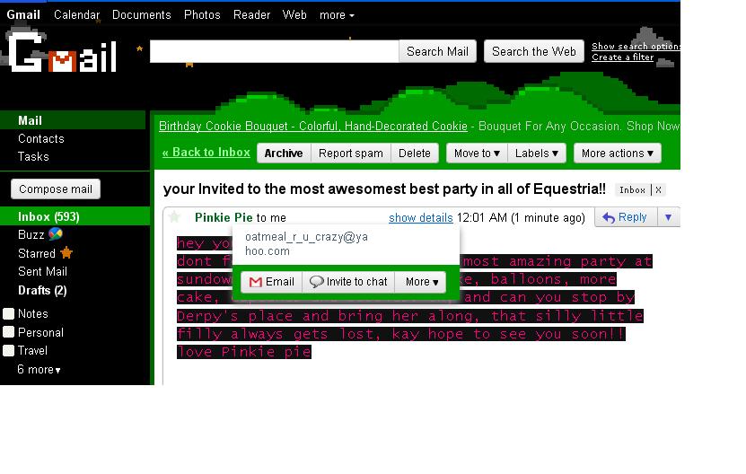This screenshot has height=474, width=746.
Task: Open the more dropdown in top bar
Action: click(337, 15)
